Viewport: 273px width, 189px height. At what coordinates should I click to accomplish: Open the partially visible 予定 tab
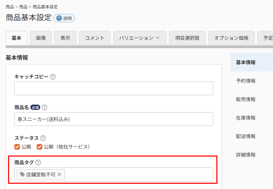(265, 38)
